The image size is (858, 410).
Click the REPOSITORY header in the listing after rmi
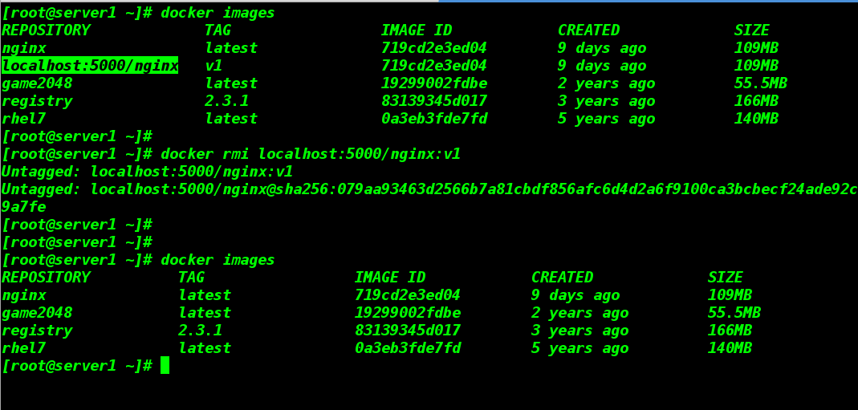click(46, 277)
